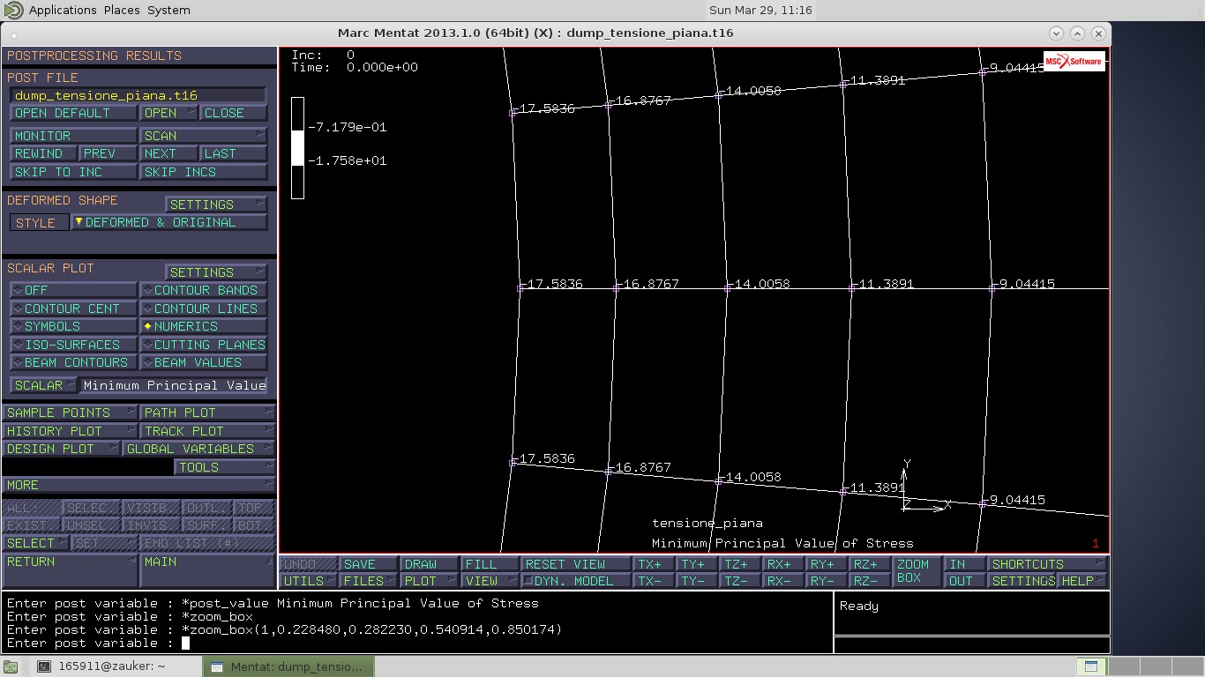Go to PREV increment

click(109, 153)
